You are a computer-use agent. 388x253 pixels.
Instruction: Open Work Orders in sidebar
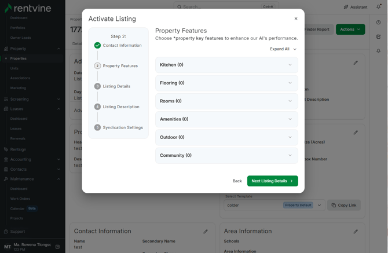[x=20, y=199]
